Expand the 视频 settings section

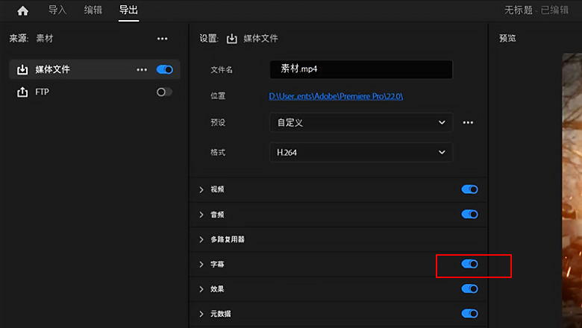pos(201,190)
